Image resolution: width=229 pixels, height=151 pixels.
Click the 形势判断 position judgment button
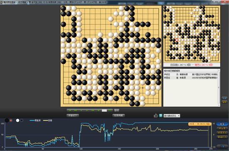[119, 116]
